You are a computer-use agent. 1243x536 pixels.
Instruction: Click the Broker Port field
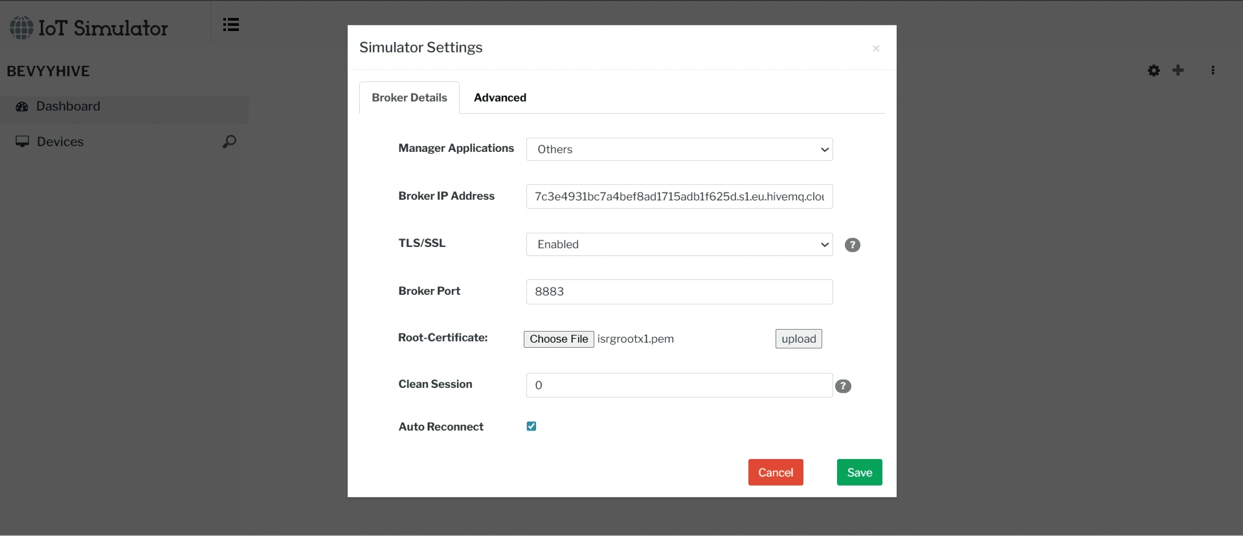[679, 292]
